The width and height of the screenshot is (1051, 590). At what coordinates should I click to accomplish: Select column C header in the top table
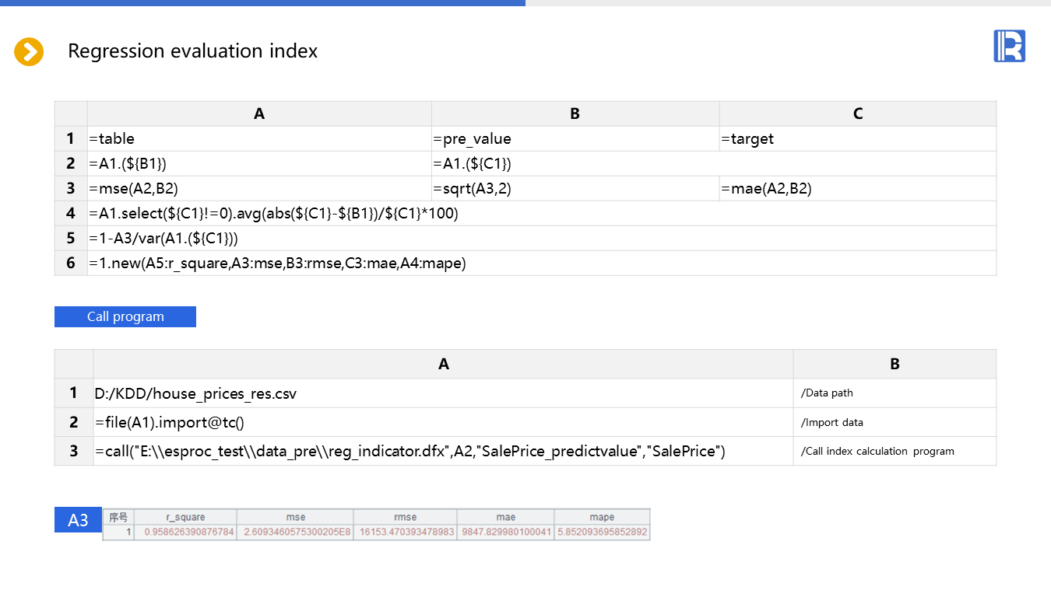coord(857,113)
